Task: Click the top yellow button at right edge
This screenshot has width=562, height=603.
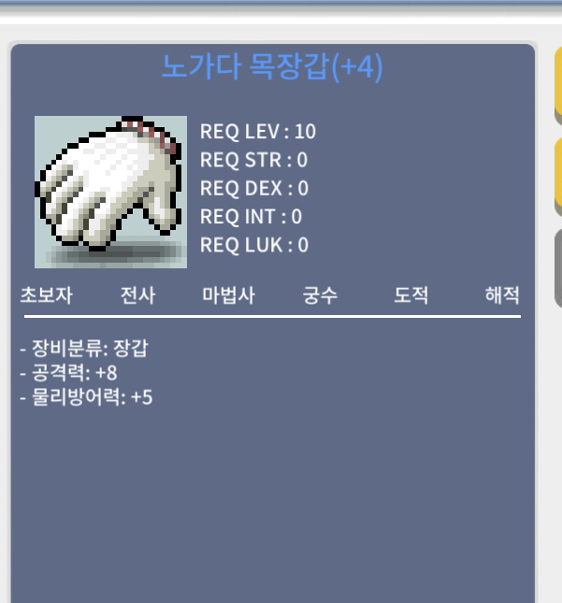Action: coord(558,86)
